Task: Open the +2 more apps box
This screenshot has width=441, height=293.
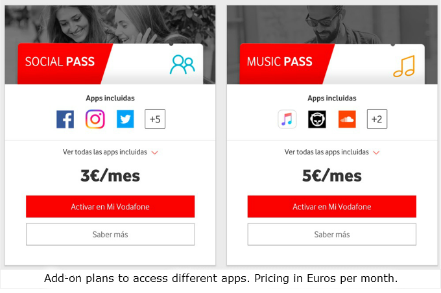Action: tap(377, 119)
